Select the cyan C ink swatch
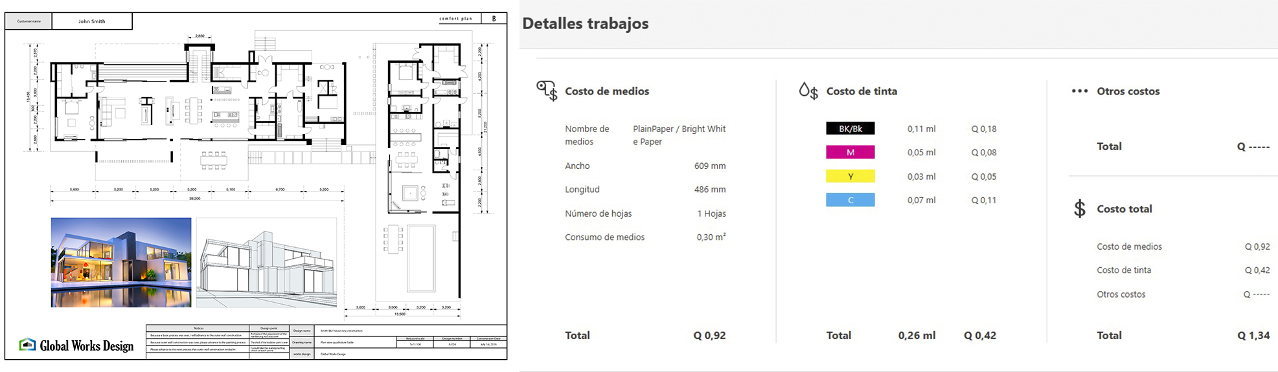Viewport: 1278px width, 372px height. 850,201
